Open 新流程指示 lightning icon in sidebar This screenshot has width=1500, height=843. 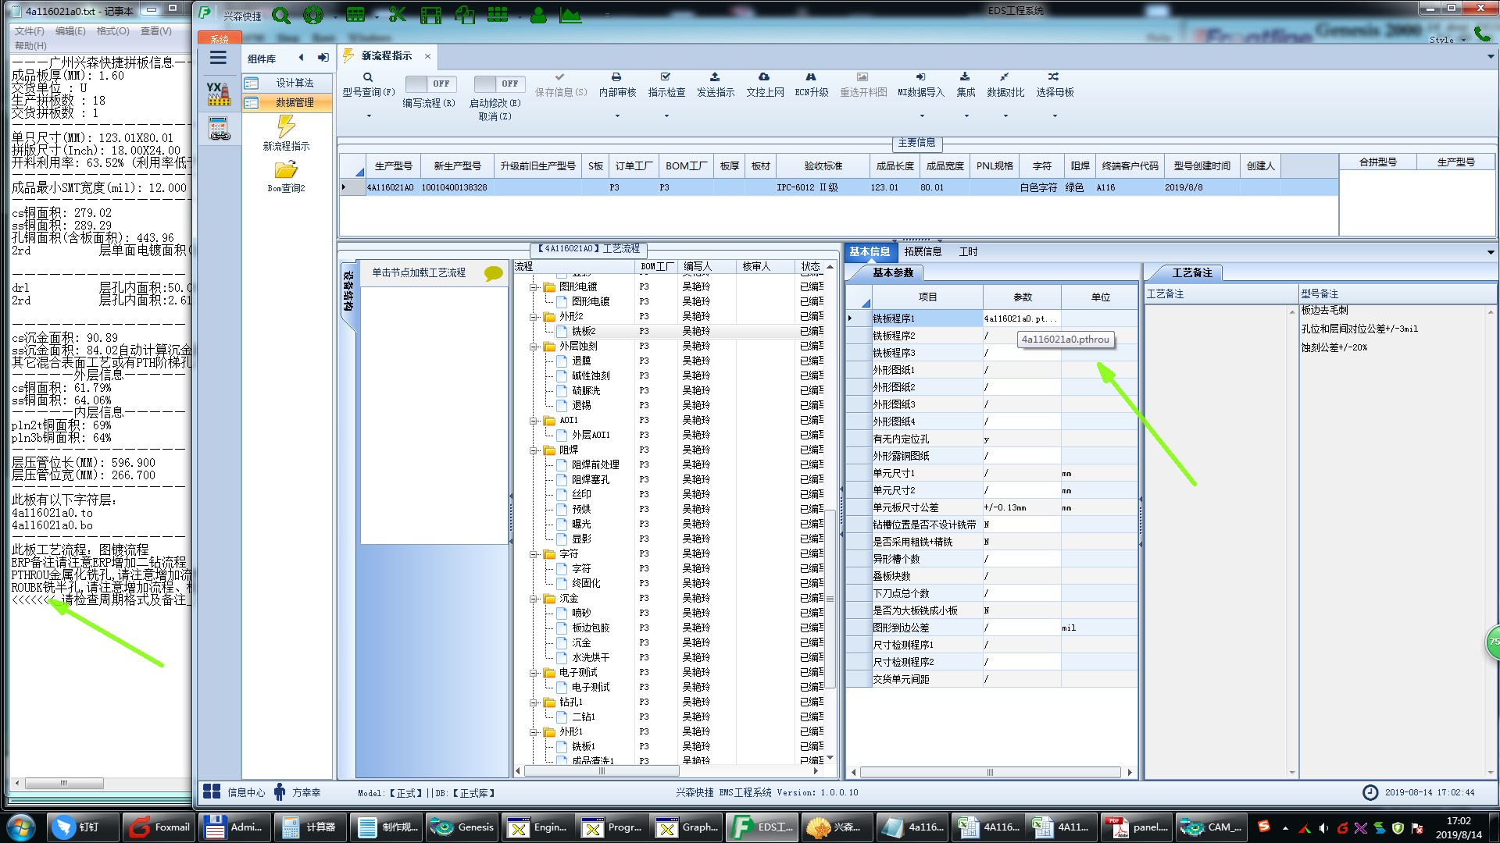tap(286, 126)
